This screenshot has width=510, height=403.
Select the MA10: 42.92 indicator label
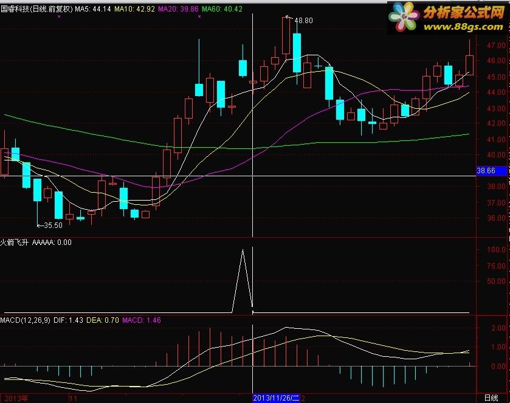coord(134,9)
